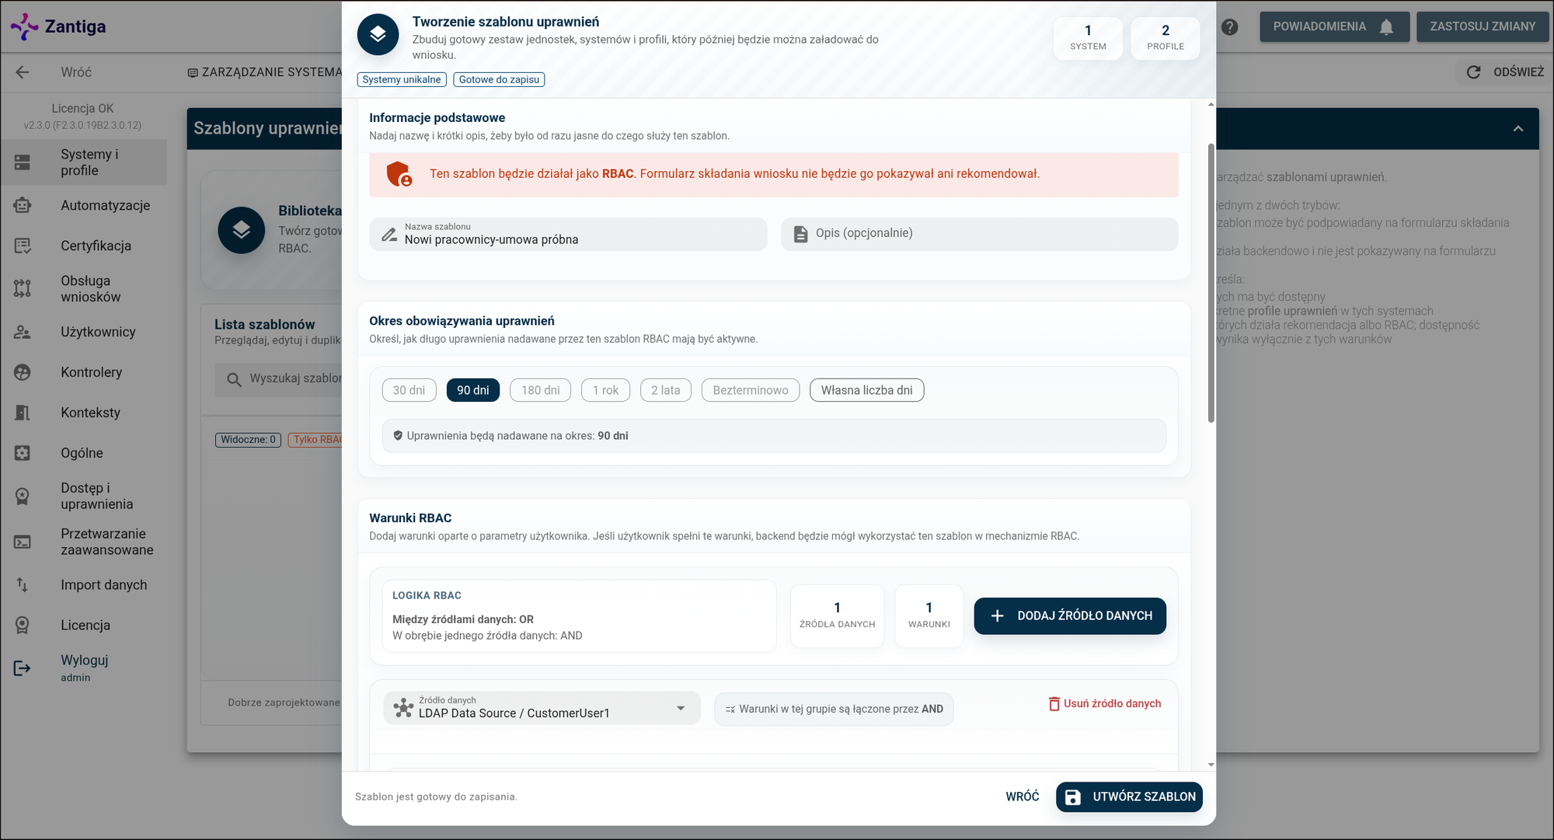Click the POWIADOMIENIA button label
The image size is (1554, 840).
pos(1319,26)
